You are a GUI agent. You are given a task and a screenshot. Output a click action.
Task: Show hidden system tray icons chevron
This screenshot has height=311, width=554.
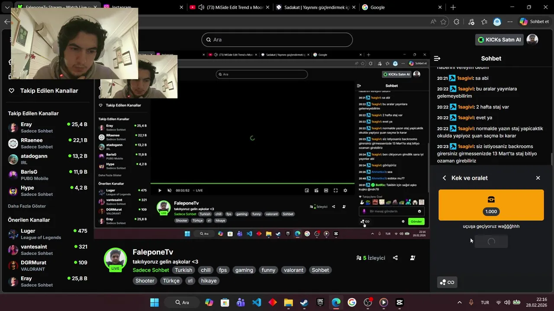(459, 302)
